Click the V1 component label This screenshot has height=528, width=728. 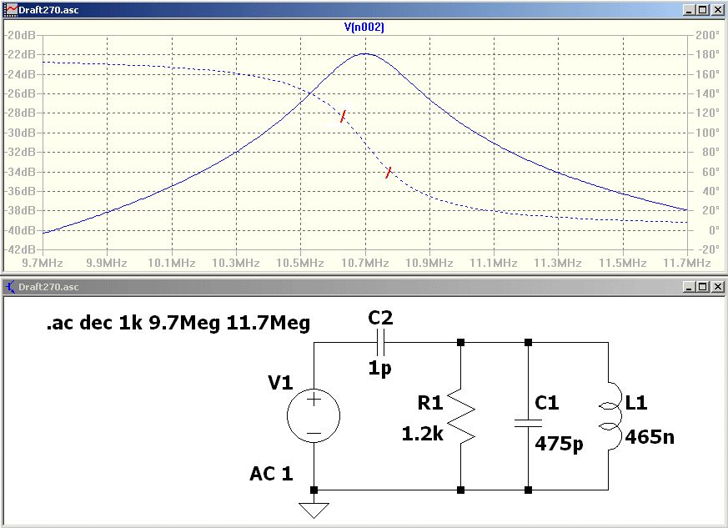[280, 383]
